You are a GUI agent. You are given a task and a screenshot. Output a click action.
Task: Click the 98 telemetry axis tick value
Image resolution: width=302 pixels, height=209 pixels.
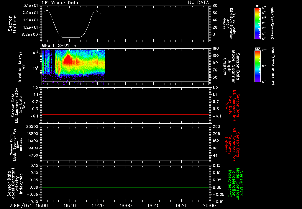pyautogui.click(x=215, y=148)
